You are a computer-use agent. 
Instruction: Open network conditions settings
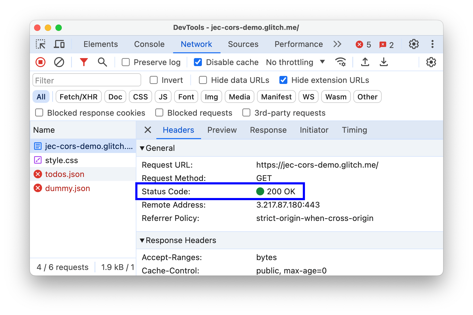tap(340, 62)
